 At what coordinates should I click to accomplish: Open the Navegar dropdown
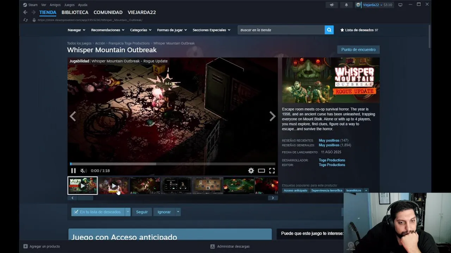pyautogui.click(x=76, y=30)
